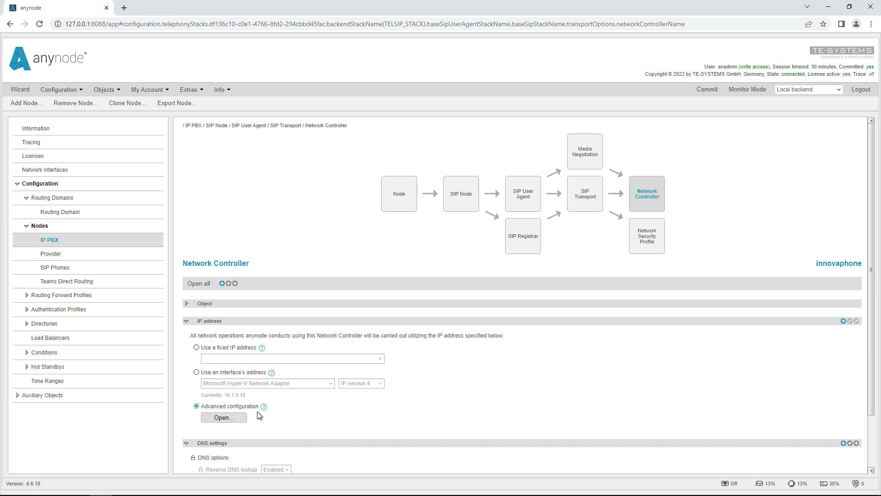Select the Use a fixed IP address radio
This screenshot has width=881, height=496.
196,348
